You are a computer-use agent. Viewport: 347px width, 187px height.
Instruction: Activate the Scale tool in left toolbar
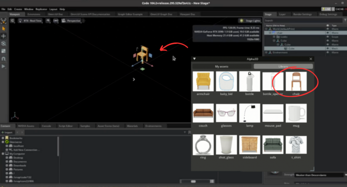tap(3, 51)
